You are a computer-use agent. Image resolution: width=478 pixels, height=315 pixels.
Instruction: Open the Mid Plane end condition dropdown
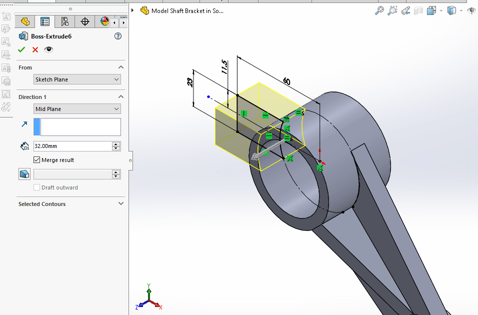77,108
